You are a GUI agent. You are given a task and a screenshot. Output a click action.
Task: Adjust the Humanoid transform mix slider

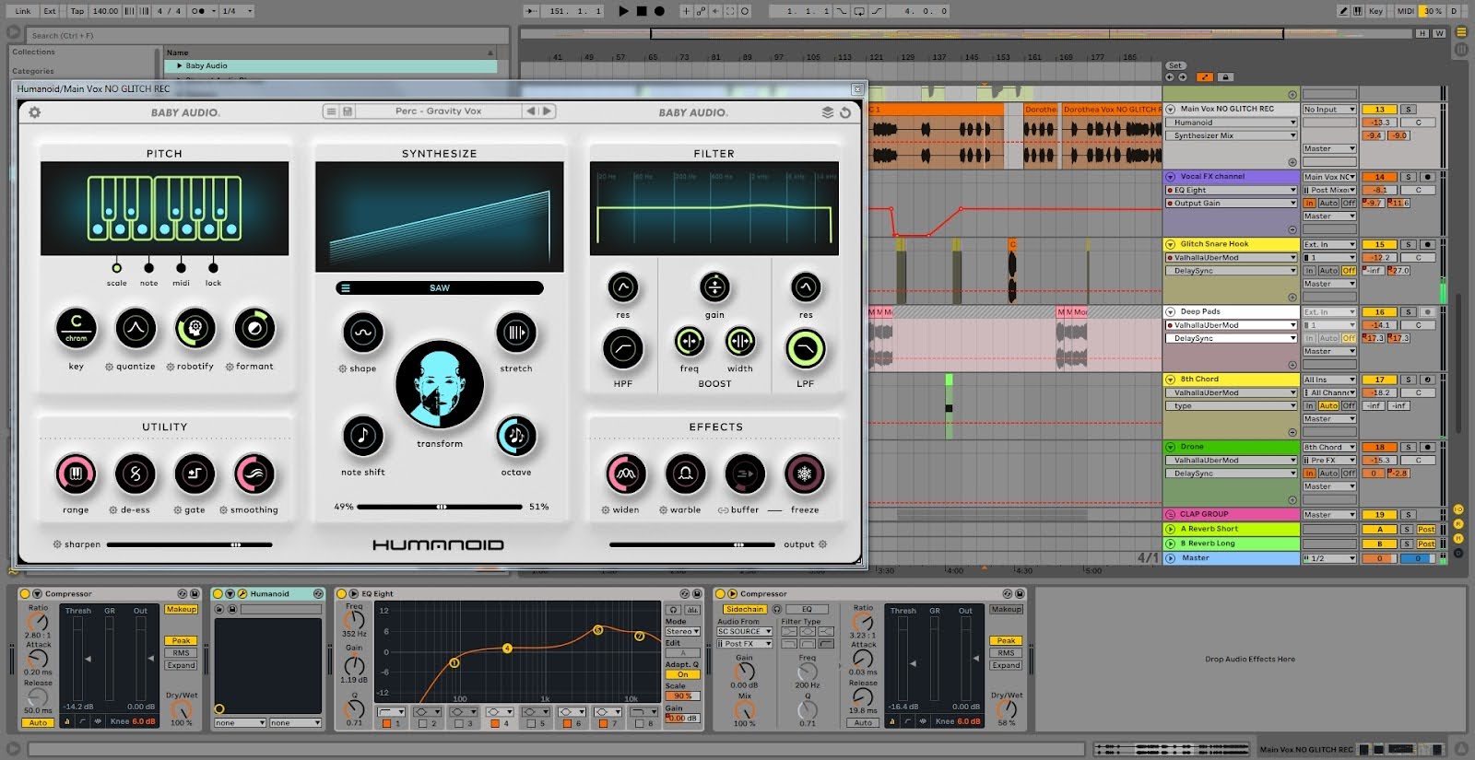click(442, 507)
